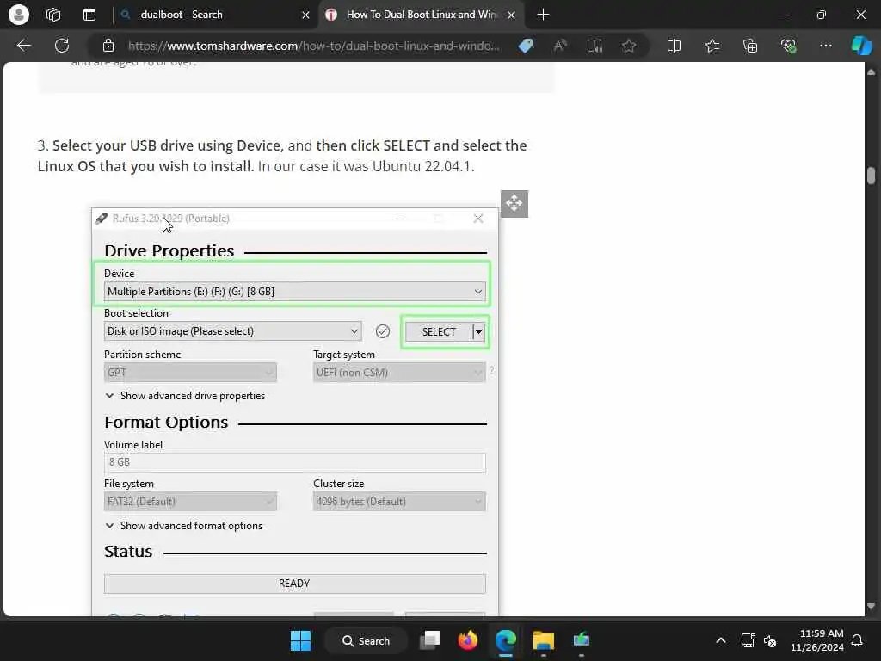Image resolution: width=881 pixels, height=661 pixels.
Task: Click the scrollbar down arrow
Action: coord(871,607)
